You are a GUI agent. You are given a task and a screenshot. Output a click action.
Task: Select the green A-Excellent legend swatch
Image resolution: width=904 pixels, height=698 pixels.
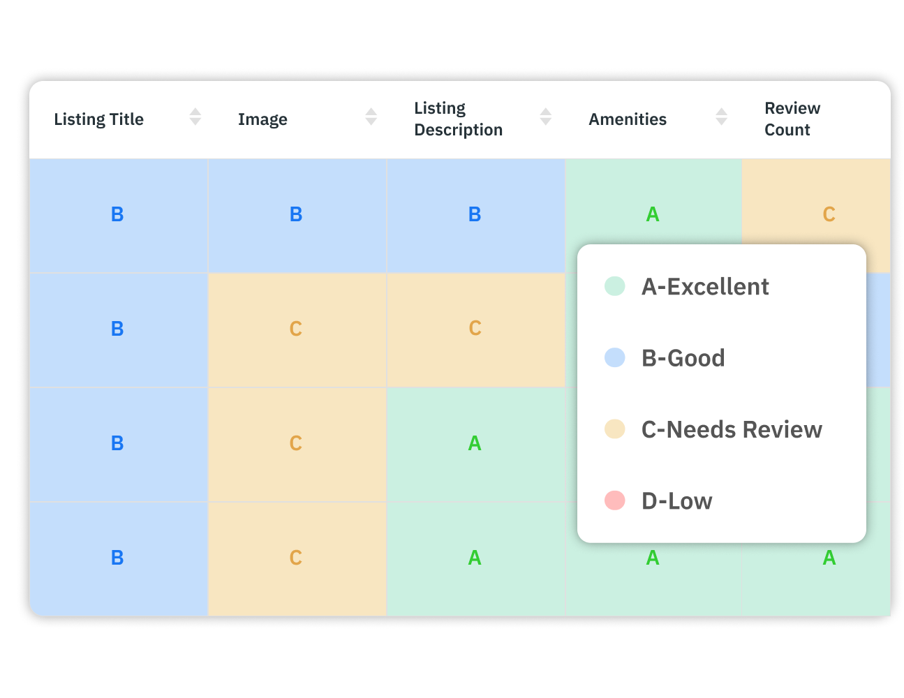tap(615, 286)
